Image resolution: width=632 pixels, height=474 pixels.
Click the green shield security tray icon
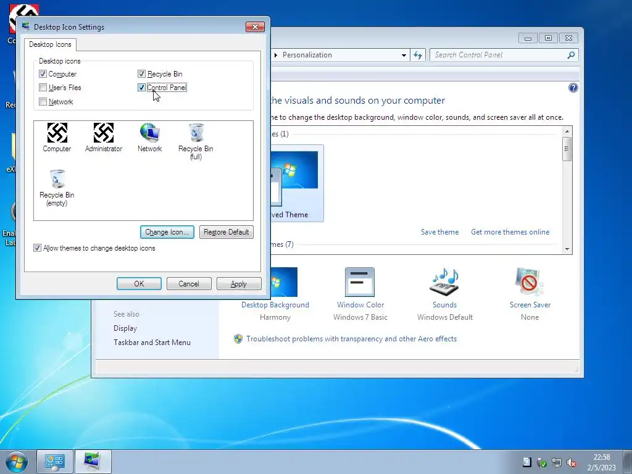(x=542, y=463)
